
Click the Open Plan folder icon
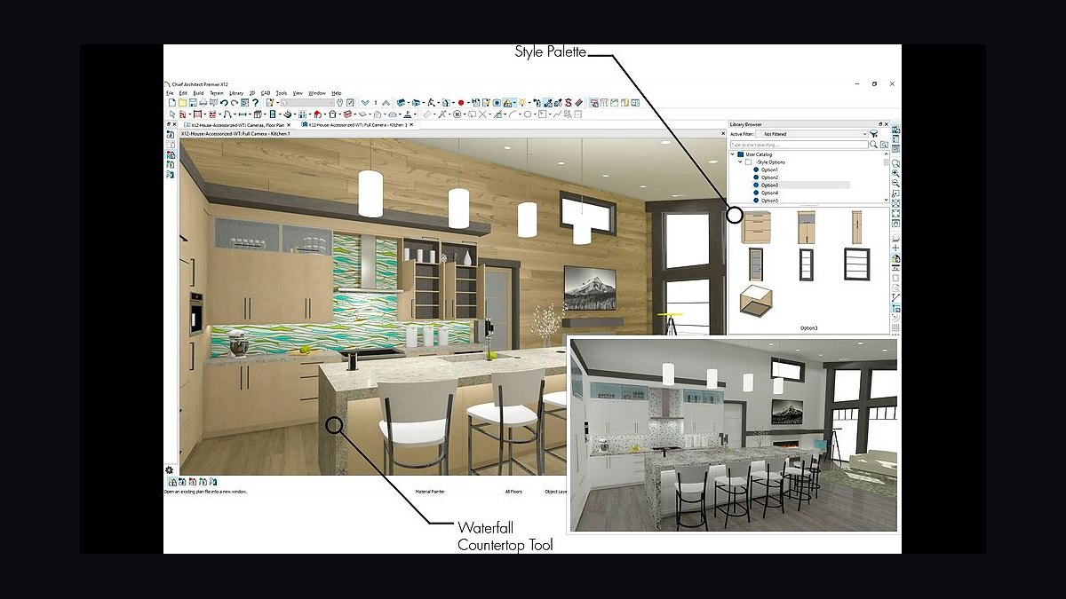[182, 103]
